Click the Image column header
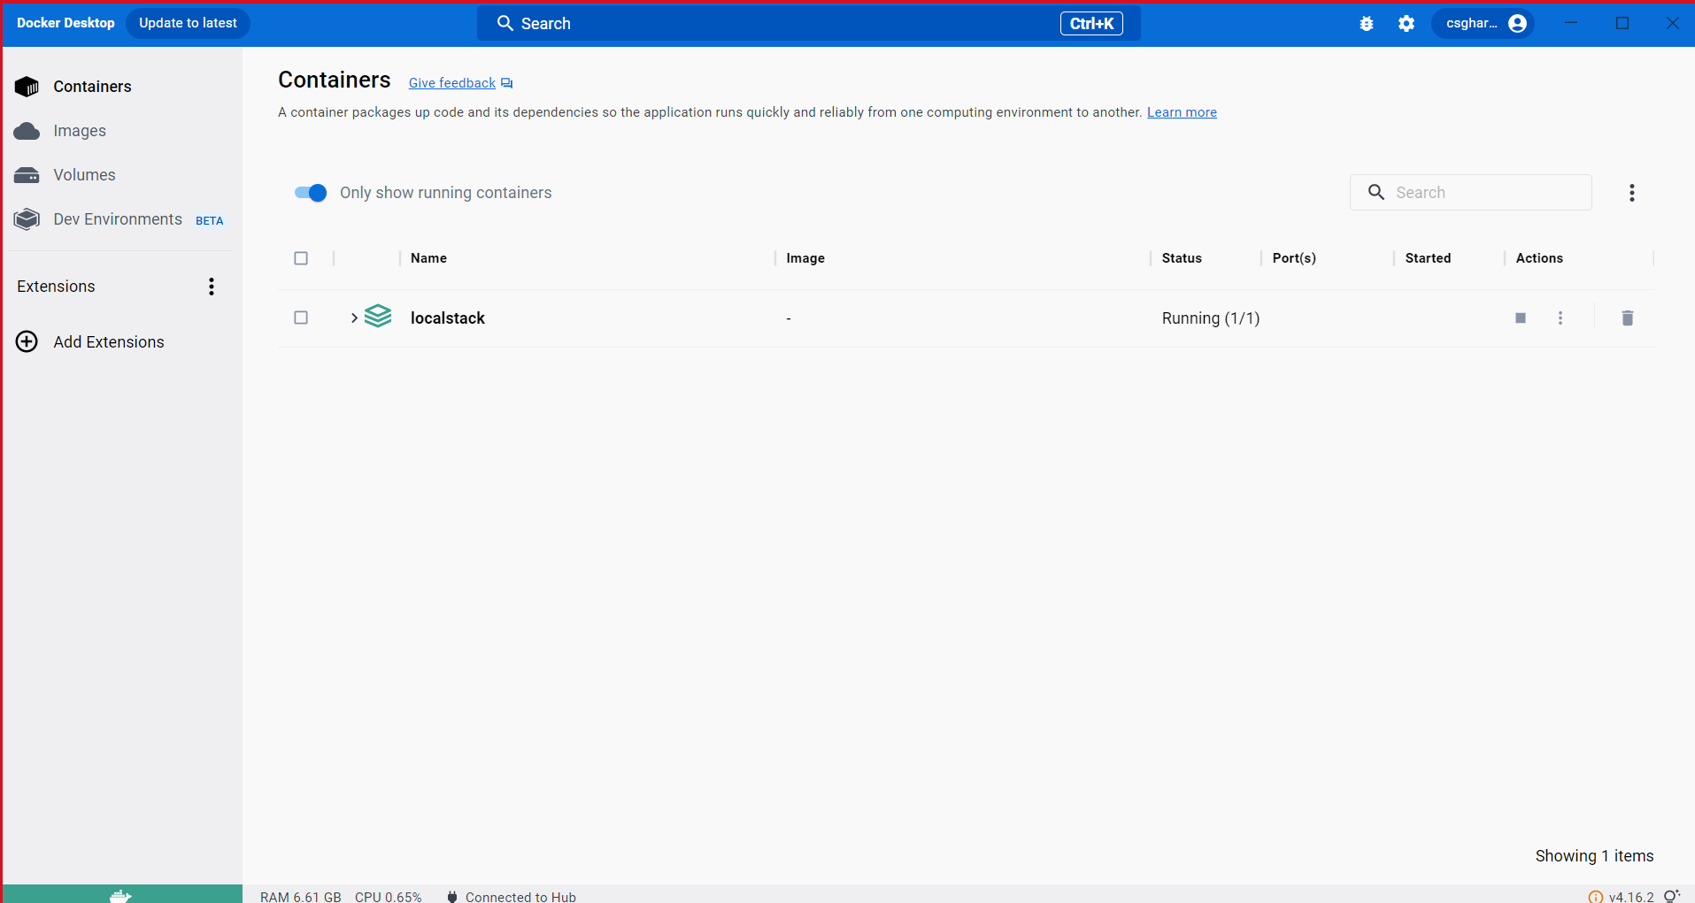Screen dimensions: 1695x903 (x=805, y=258)
